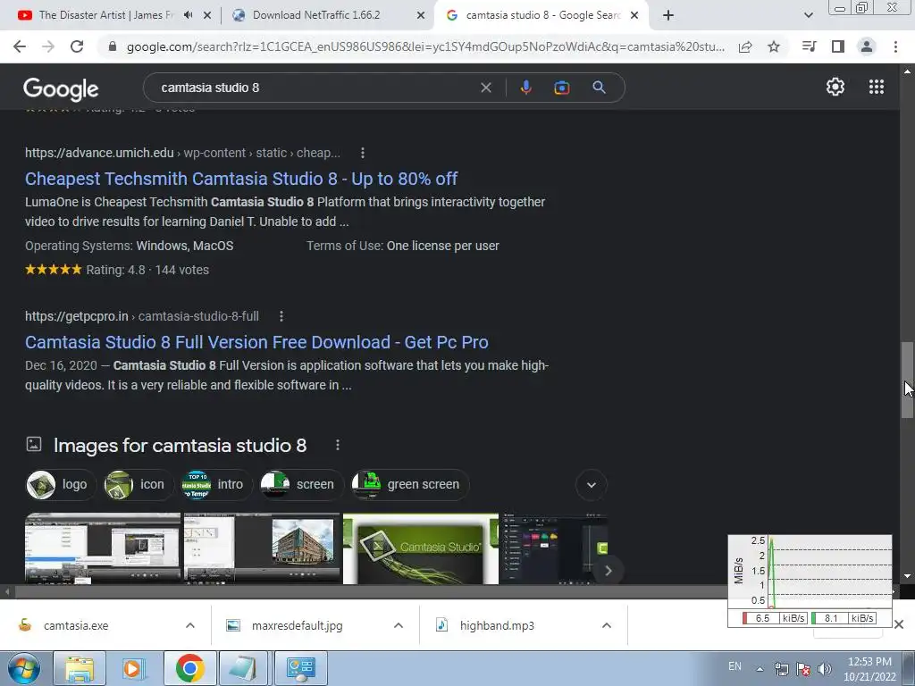The width and height of the screenshot is (915, 686).
Task: Open Cheapest Techsmith Camtasia Studio 8 link
Action: pyautogui.click(x=241, y=179)
